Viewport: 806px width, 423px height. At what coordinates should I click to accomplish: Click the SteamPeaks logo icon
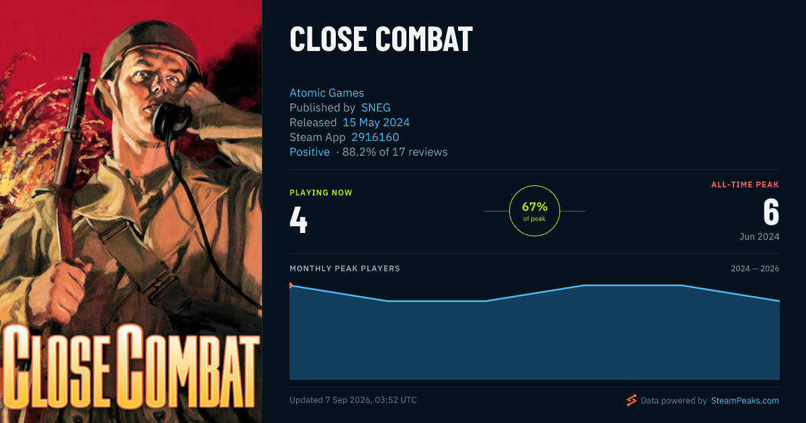click(x=631, y=401)
